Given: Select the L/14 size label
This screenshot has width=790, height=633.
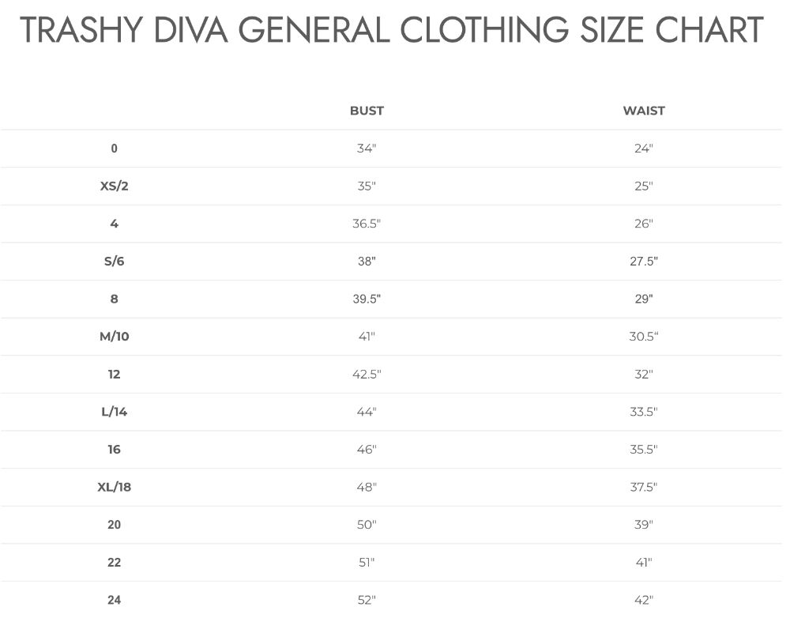Looking at the screenshot, I should pyautogui.click(x=115, y=412).
